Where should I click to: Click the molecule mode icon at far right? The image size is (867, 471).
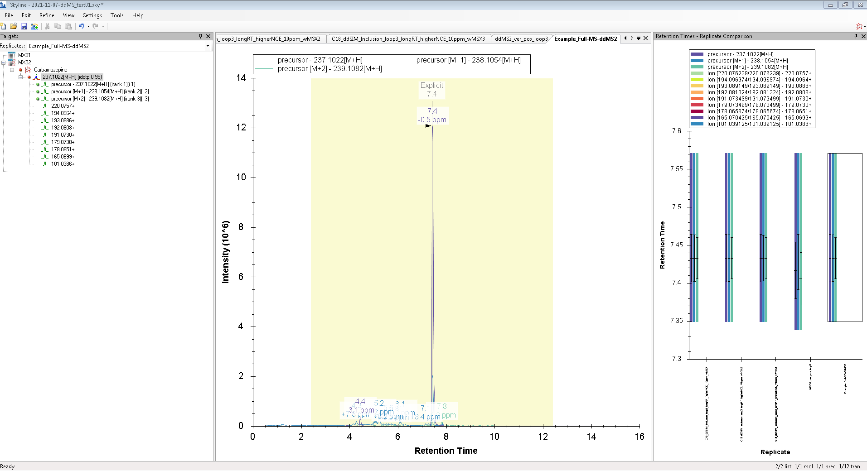click(x=859, y=26)
